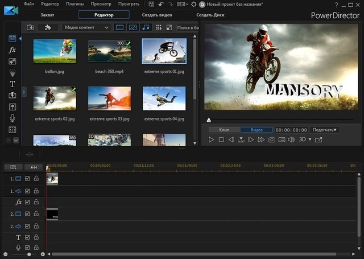Open the Файл menu
364x259 pixels.
[x=29, y=4]
